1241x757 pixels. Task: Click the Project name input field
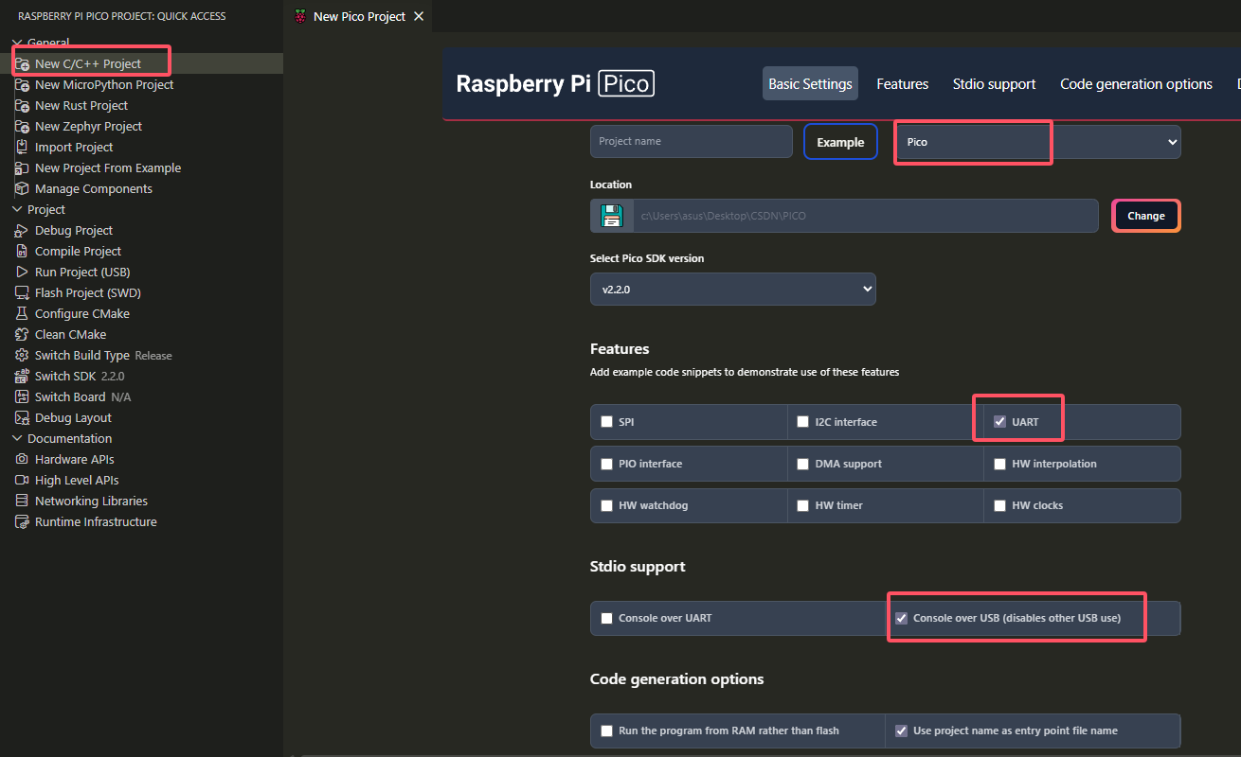tap(692, 142)
